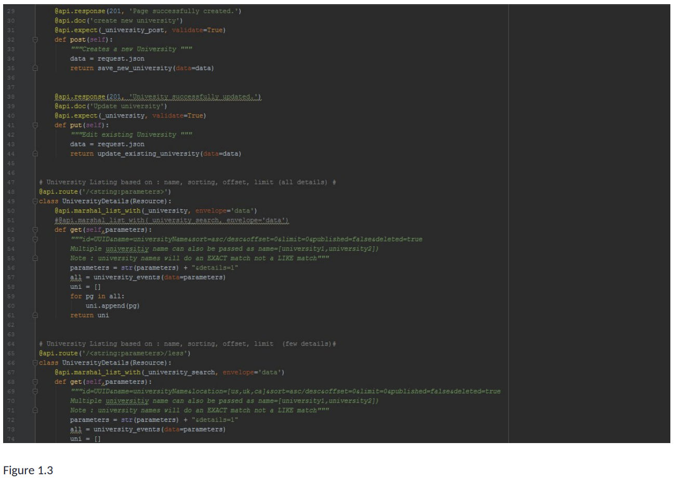Viewport: 674px width, 481px height.
Task: Collapse the def post method fold marker
Action: tap(35, 39)
